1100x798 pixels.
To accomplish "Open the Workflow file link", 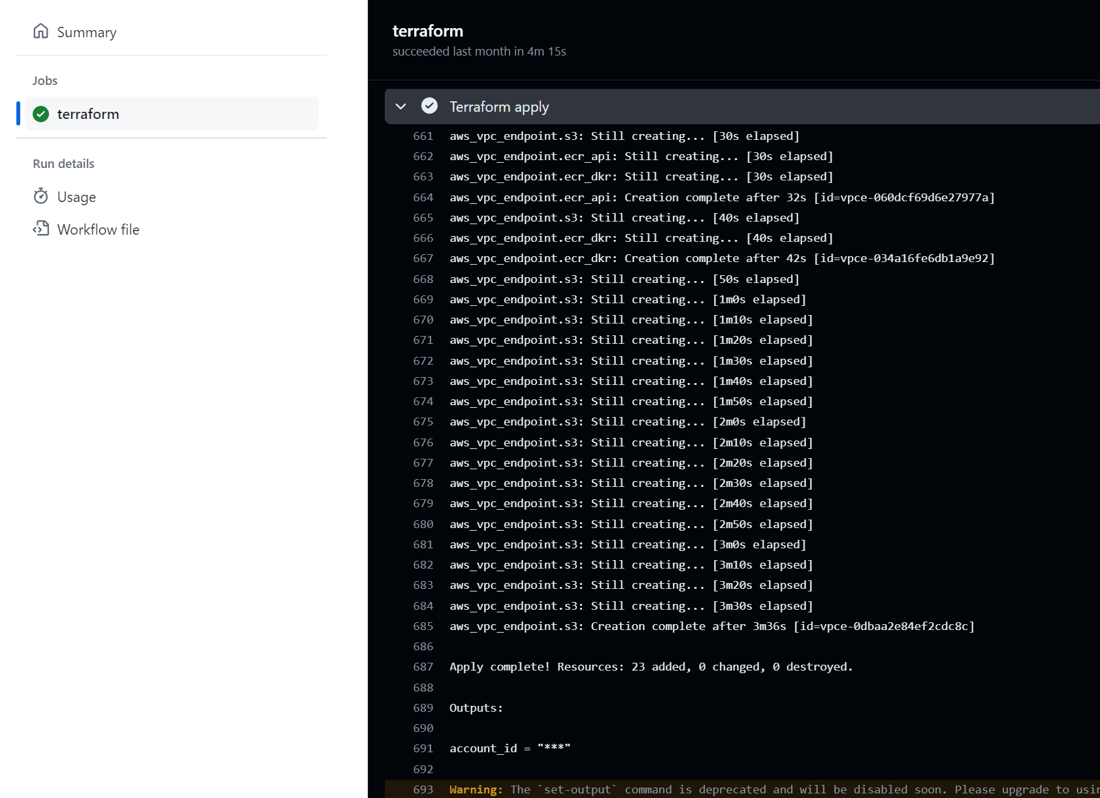I will coord(98,229).
